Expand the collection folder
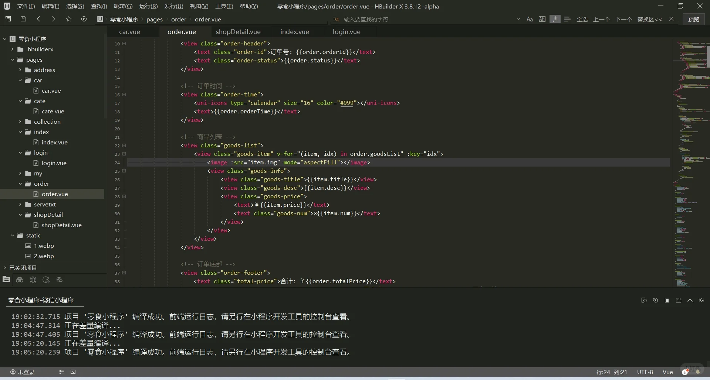The height and width of the screenshot is (380, 710). click(20, 121)
